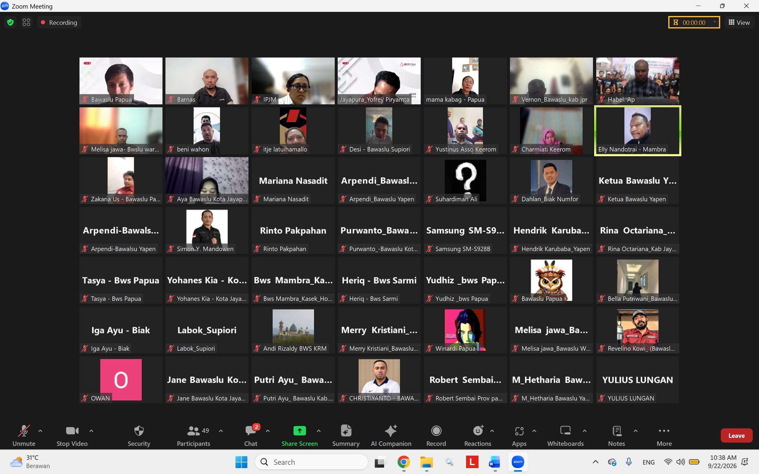The width and height of the screenshot is (759, 474).
Task: Open the 00:00:00 timer dropdown
Action: (x=715, y=22)
